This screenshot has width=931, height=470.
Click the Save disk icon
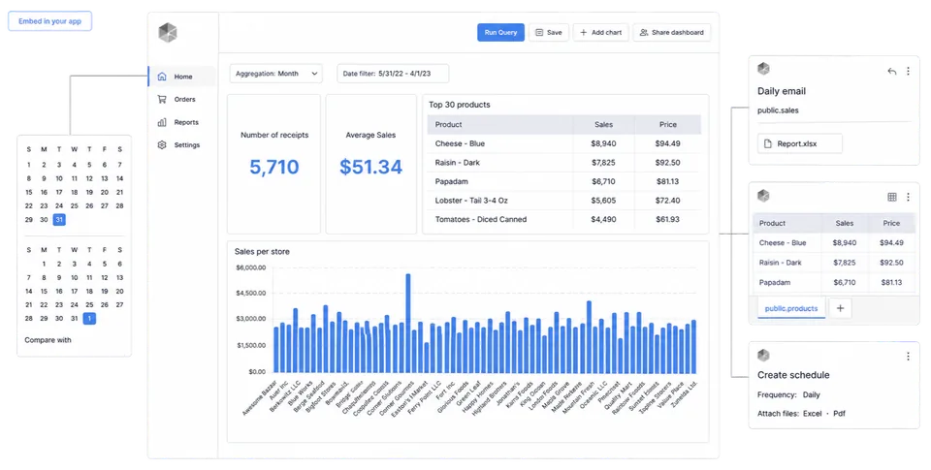click(x=539, y=33)
